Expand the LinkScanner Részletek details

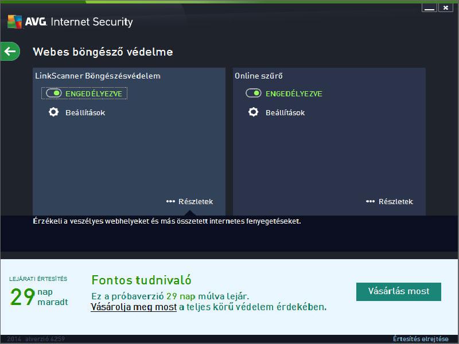196,202
